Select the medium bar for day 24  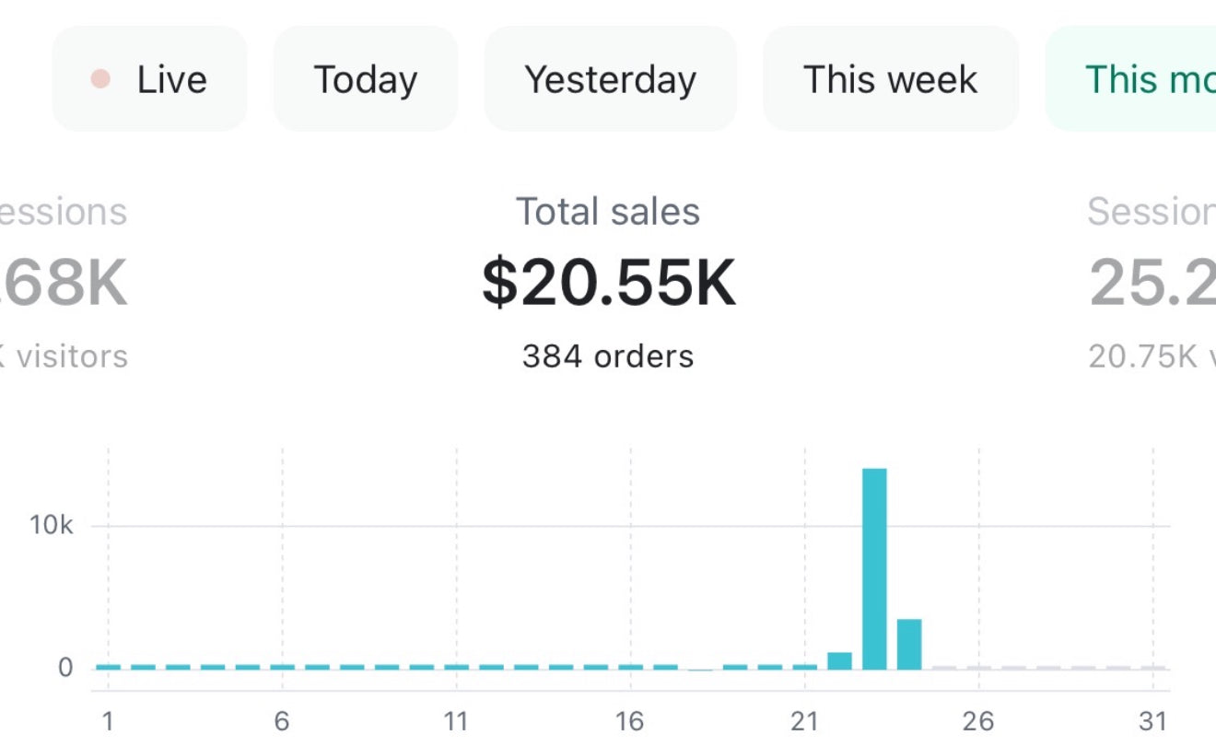tap(909, 644)
